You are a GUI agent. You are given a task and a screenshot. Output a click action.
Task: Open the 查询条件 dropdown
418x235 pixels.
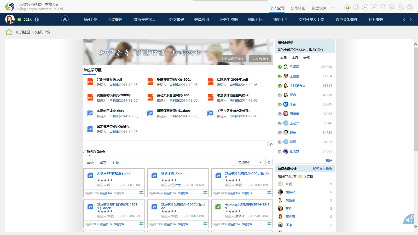click(x=248, y=163)
